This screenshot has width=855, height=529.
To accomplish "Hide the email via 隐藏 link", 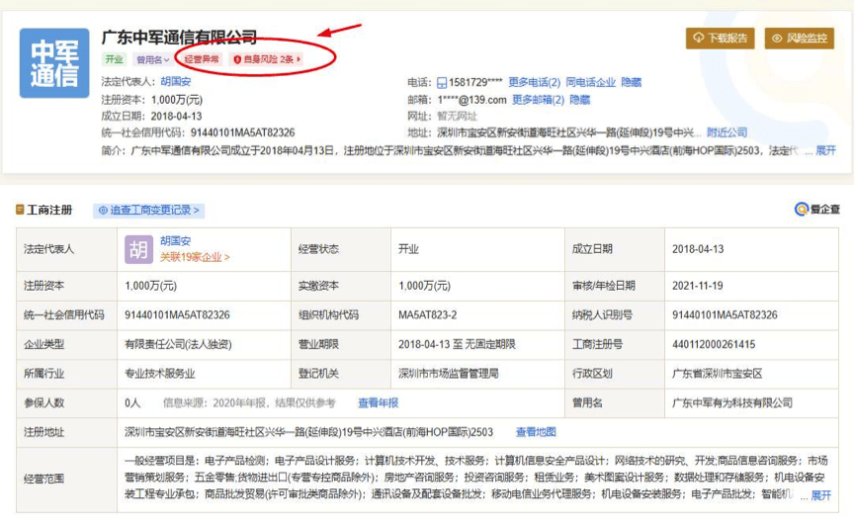I will click(x=579, y=100).
